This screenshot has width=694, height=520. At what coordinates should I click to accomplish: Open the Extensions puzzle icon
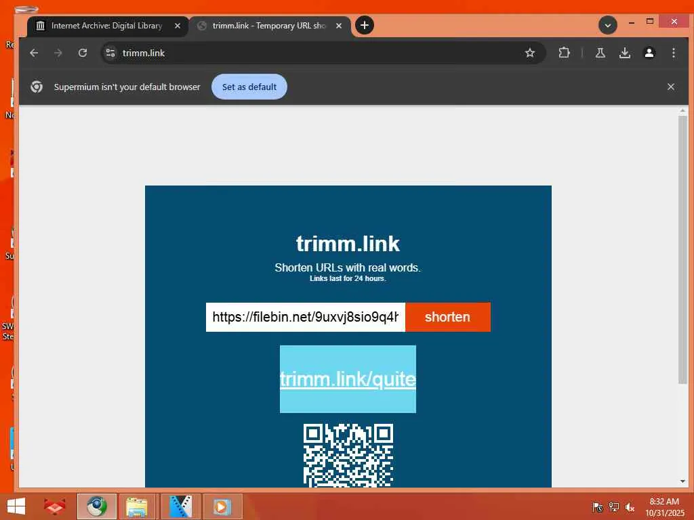[x=564, y=53]
